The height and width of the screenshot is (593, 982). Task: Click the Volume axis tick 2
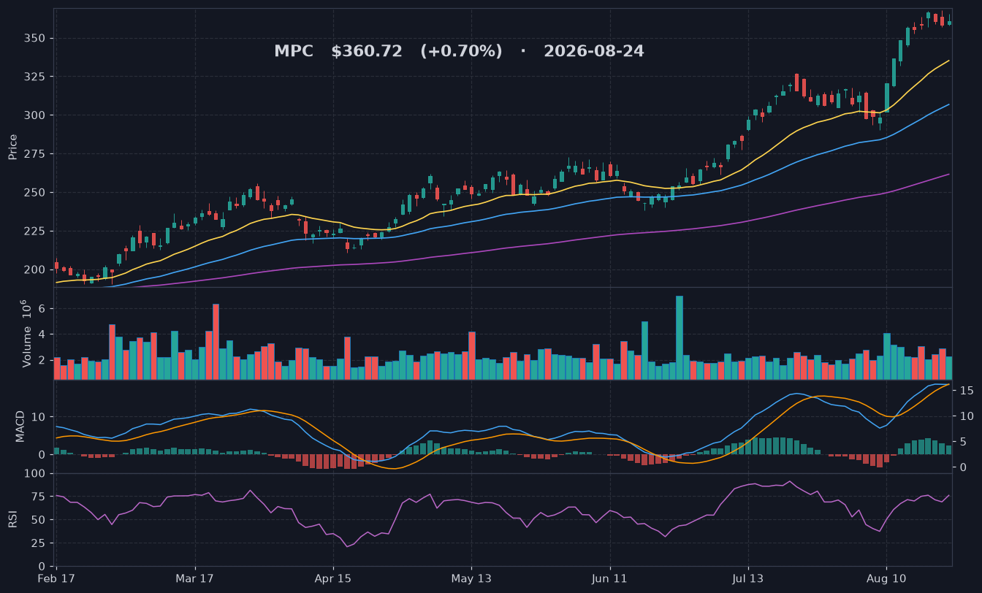(x=43, y=360)
